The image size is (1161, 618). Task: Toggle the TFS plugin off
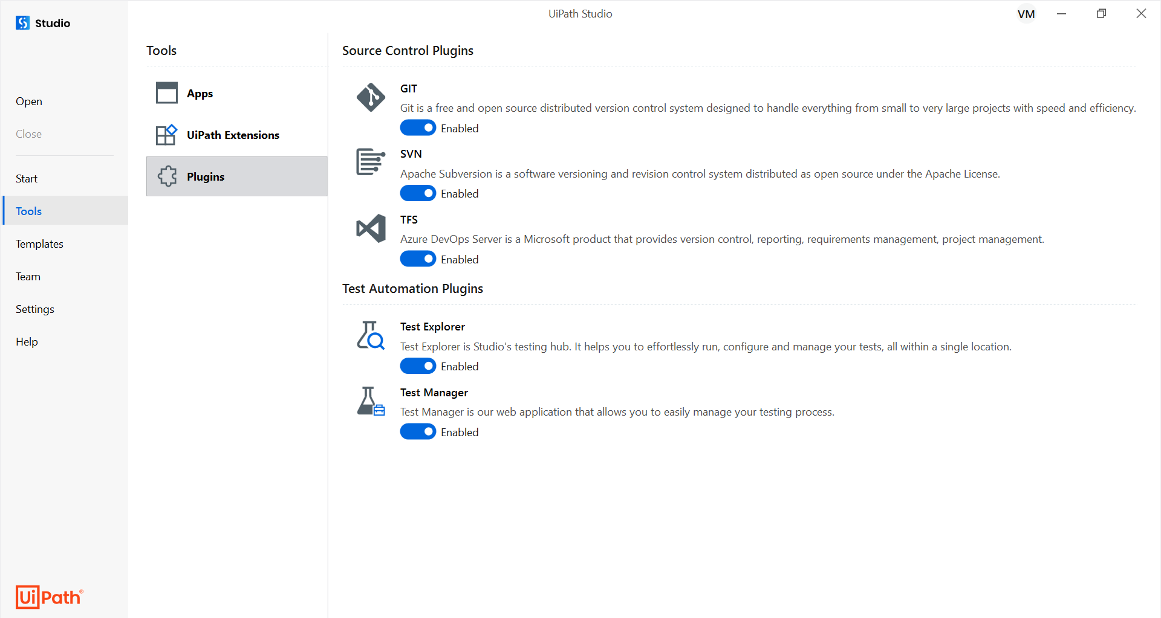418,259
